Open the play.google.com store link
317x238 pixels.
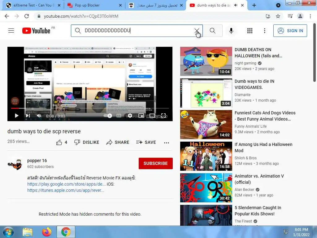pos(66,184)
